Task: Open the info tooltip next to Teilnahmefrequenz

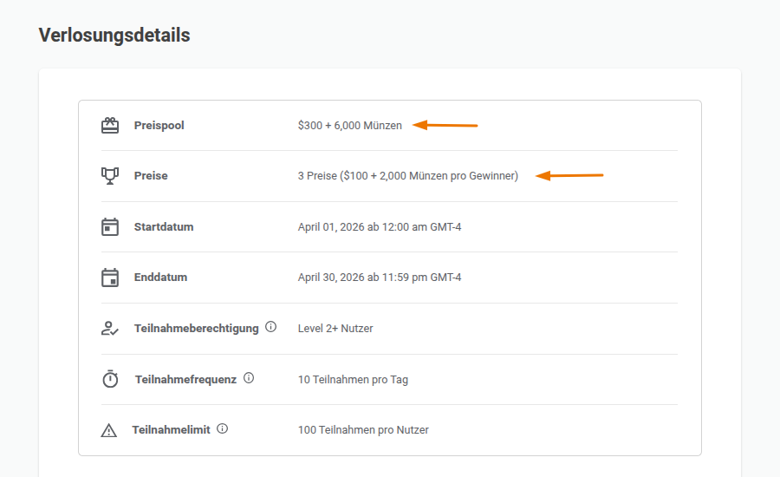Action: click(249, 378)
